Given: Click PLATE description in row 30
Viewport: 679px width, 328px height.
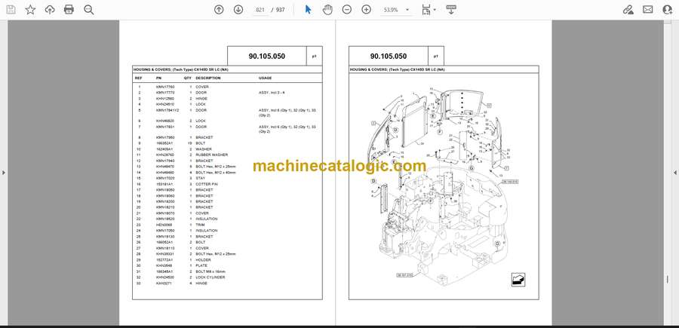Looking at the screenshot, I should click(201, 265).
